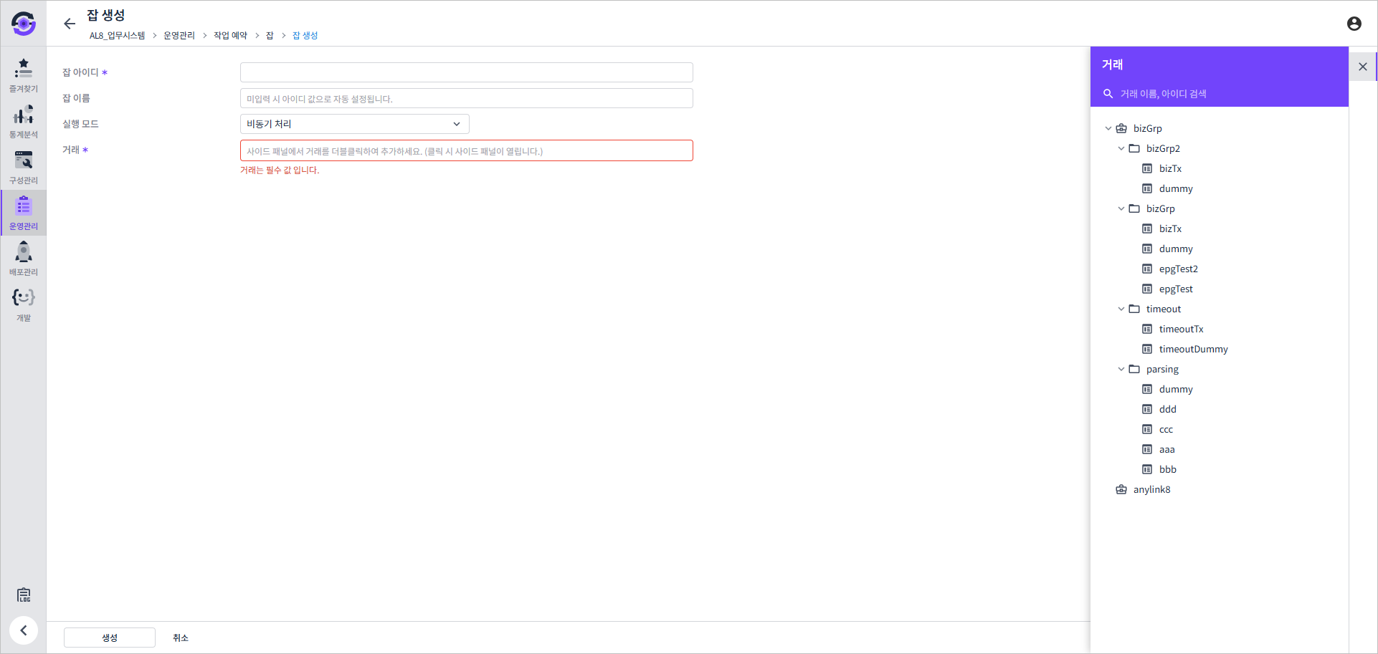Screen dimensions: 1378x654
Task: Open 운영관리 operations sidebar icon
Action: (x=24, y=213)
